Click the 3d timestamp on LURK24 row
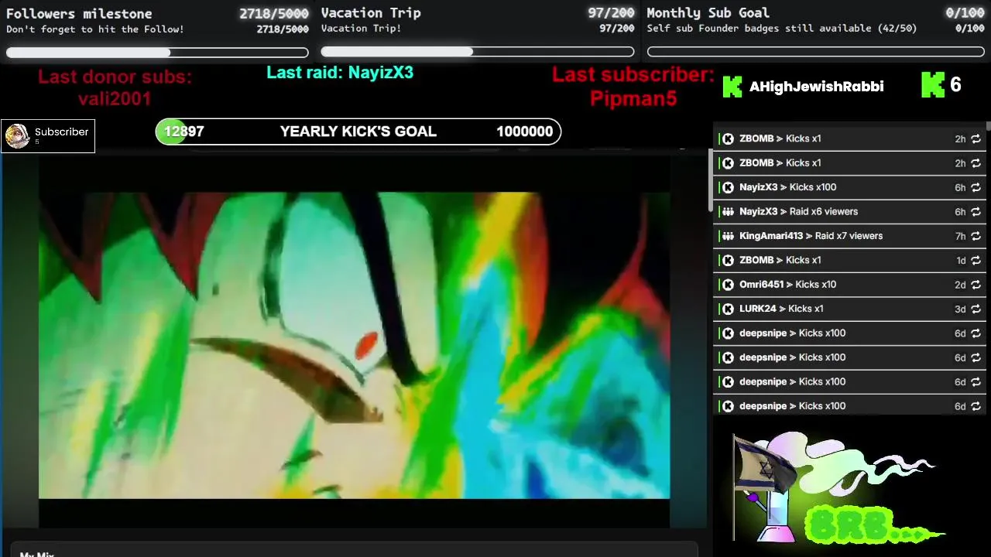991x557 pixels. coord(960,309)
